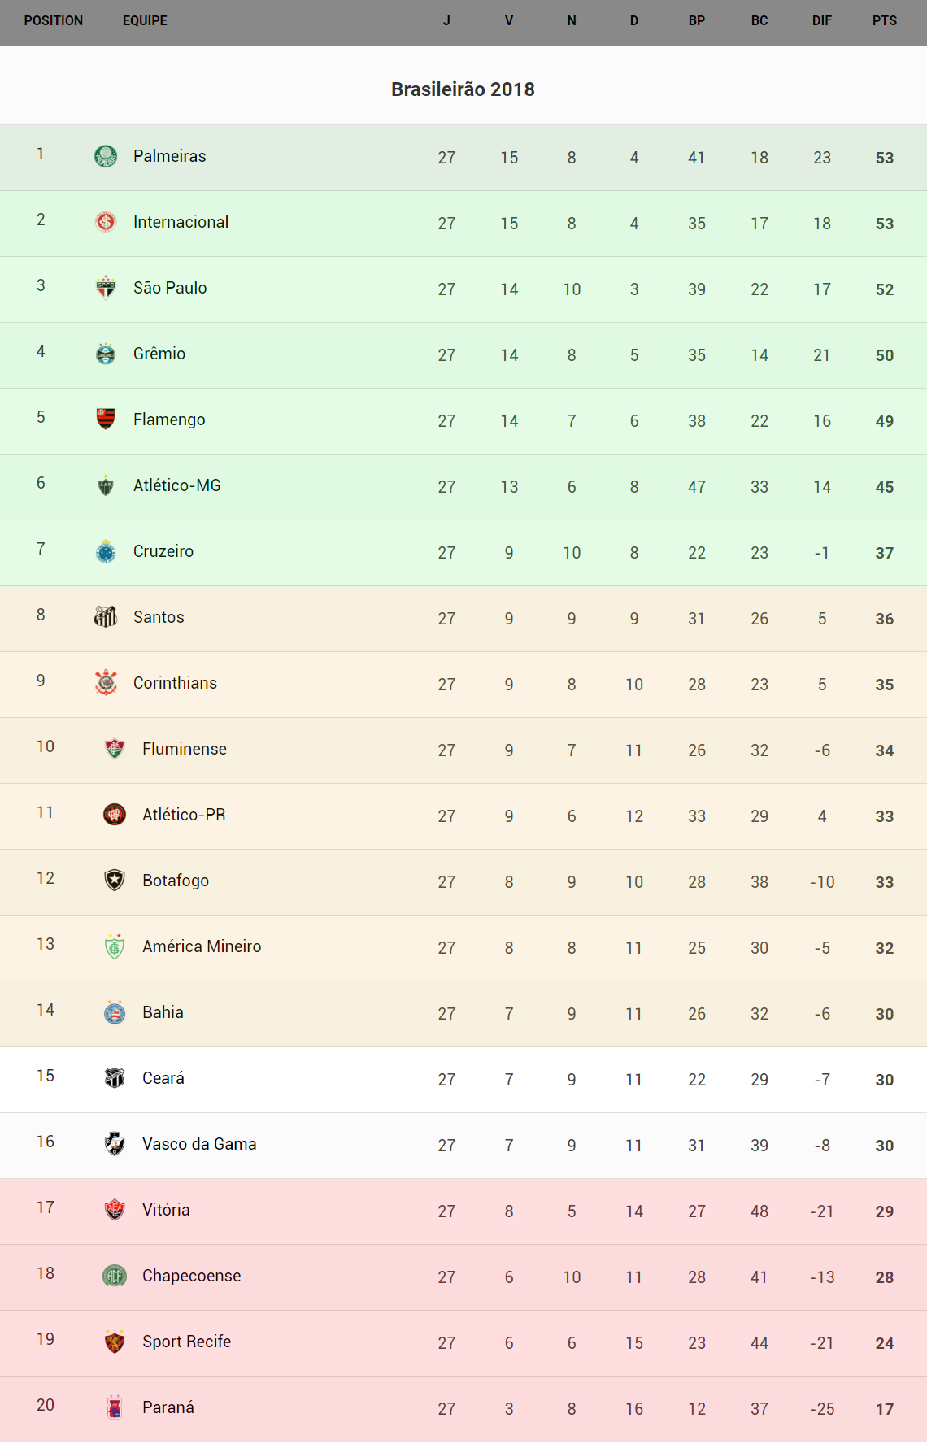
Task: Click the Vasco da Gama crest
Action: (115, 1144)
